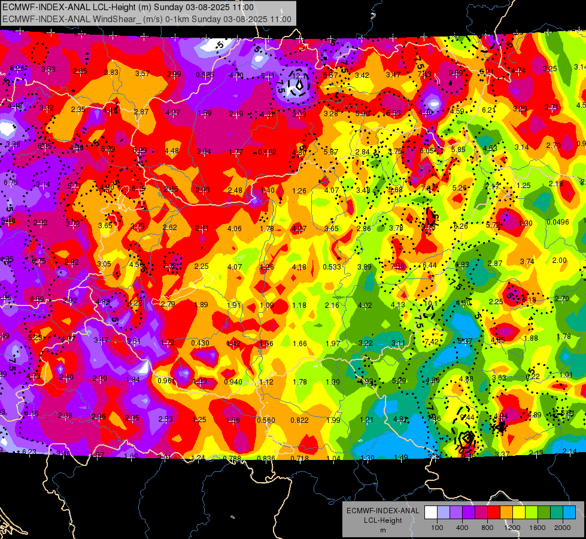Screen dimensions: 586x539
Task: Click the grid value 0.961
Action: coord(166,381)
